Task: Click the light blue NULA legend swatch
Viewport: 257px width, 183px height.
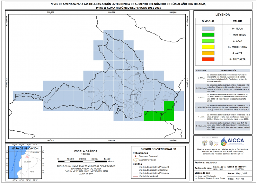Action: click(x=208, y=29)
